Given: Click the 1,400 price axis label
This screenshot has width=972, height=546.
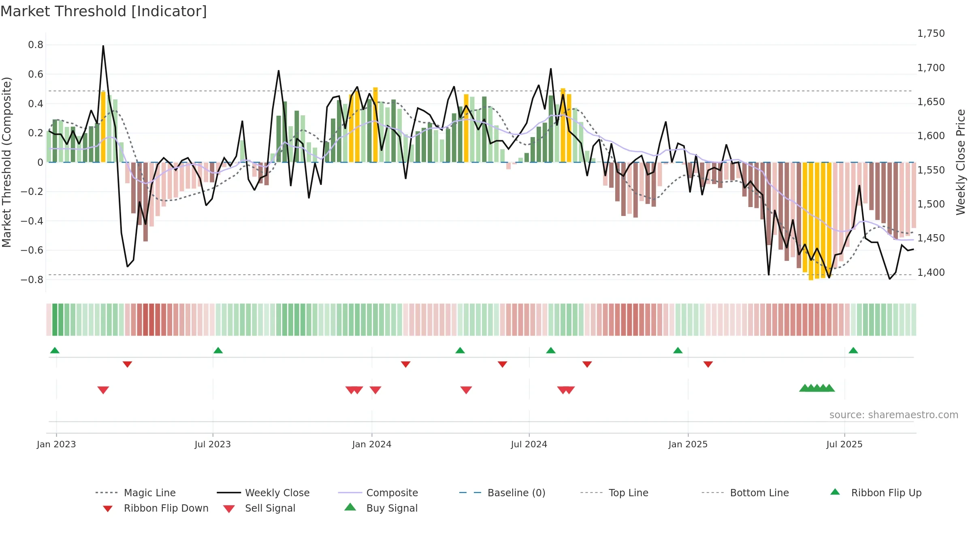Looking at the screenshot, I should click(931, 273).
